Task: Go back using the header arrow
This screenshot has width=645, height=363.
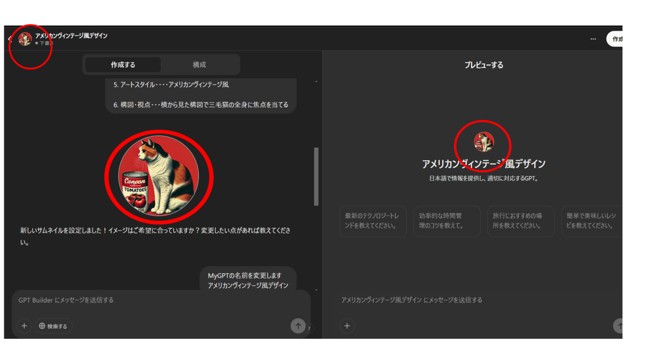Action: tap(9, 39)
